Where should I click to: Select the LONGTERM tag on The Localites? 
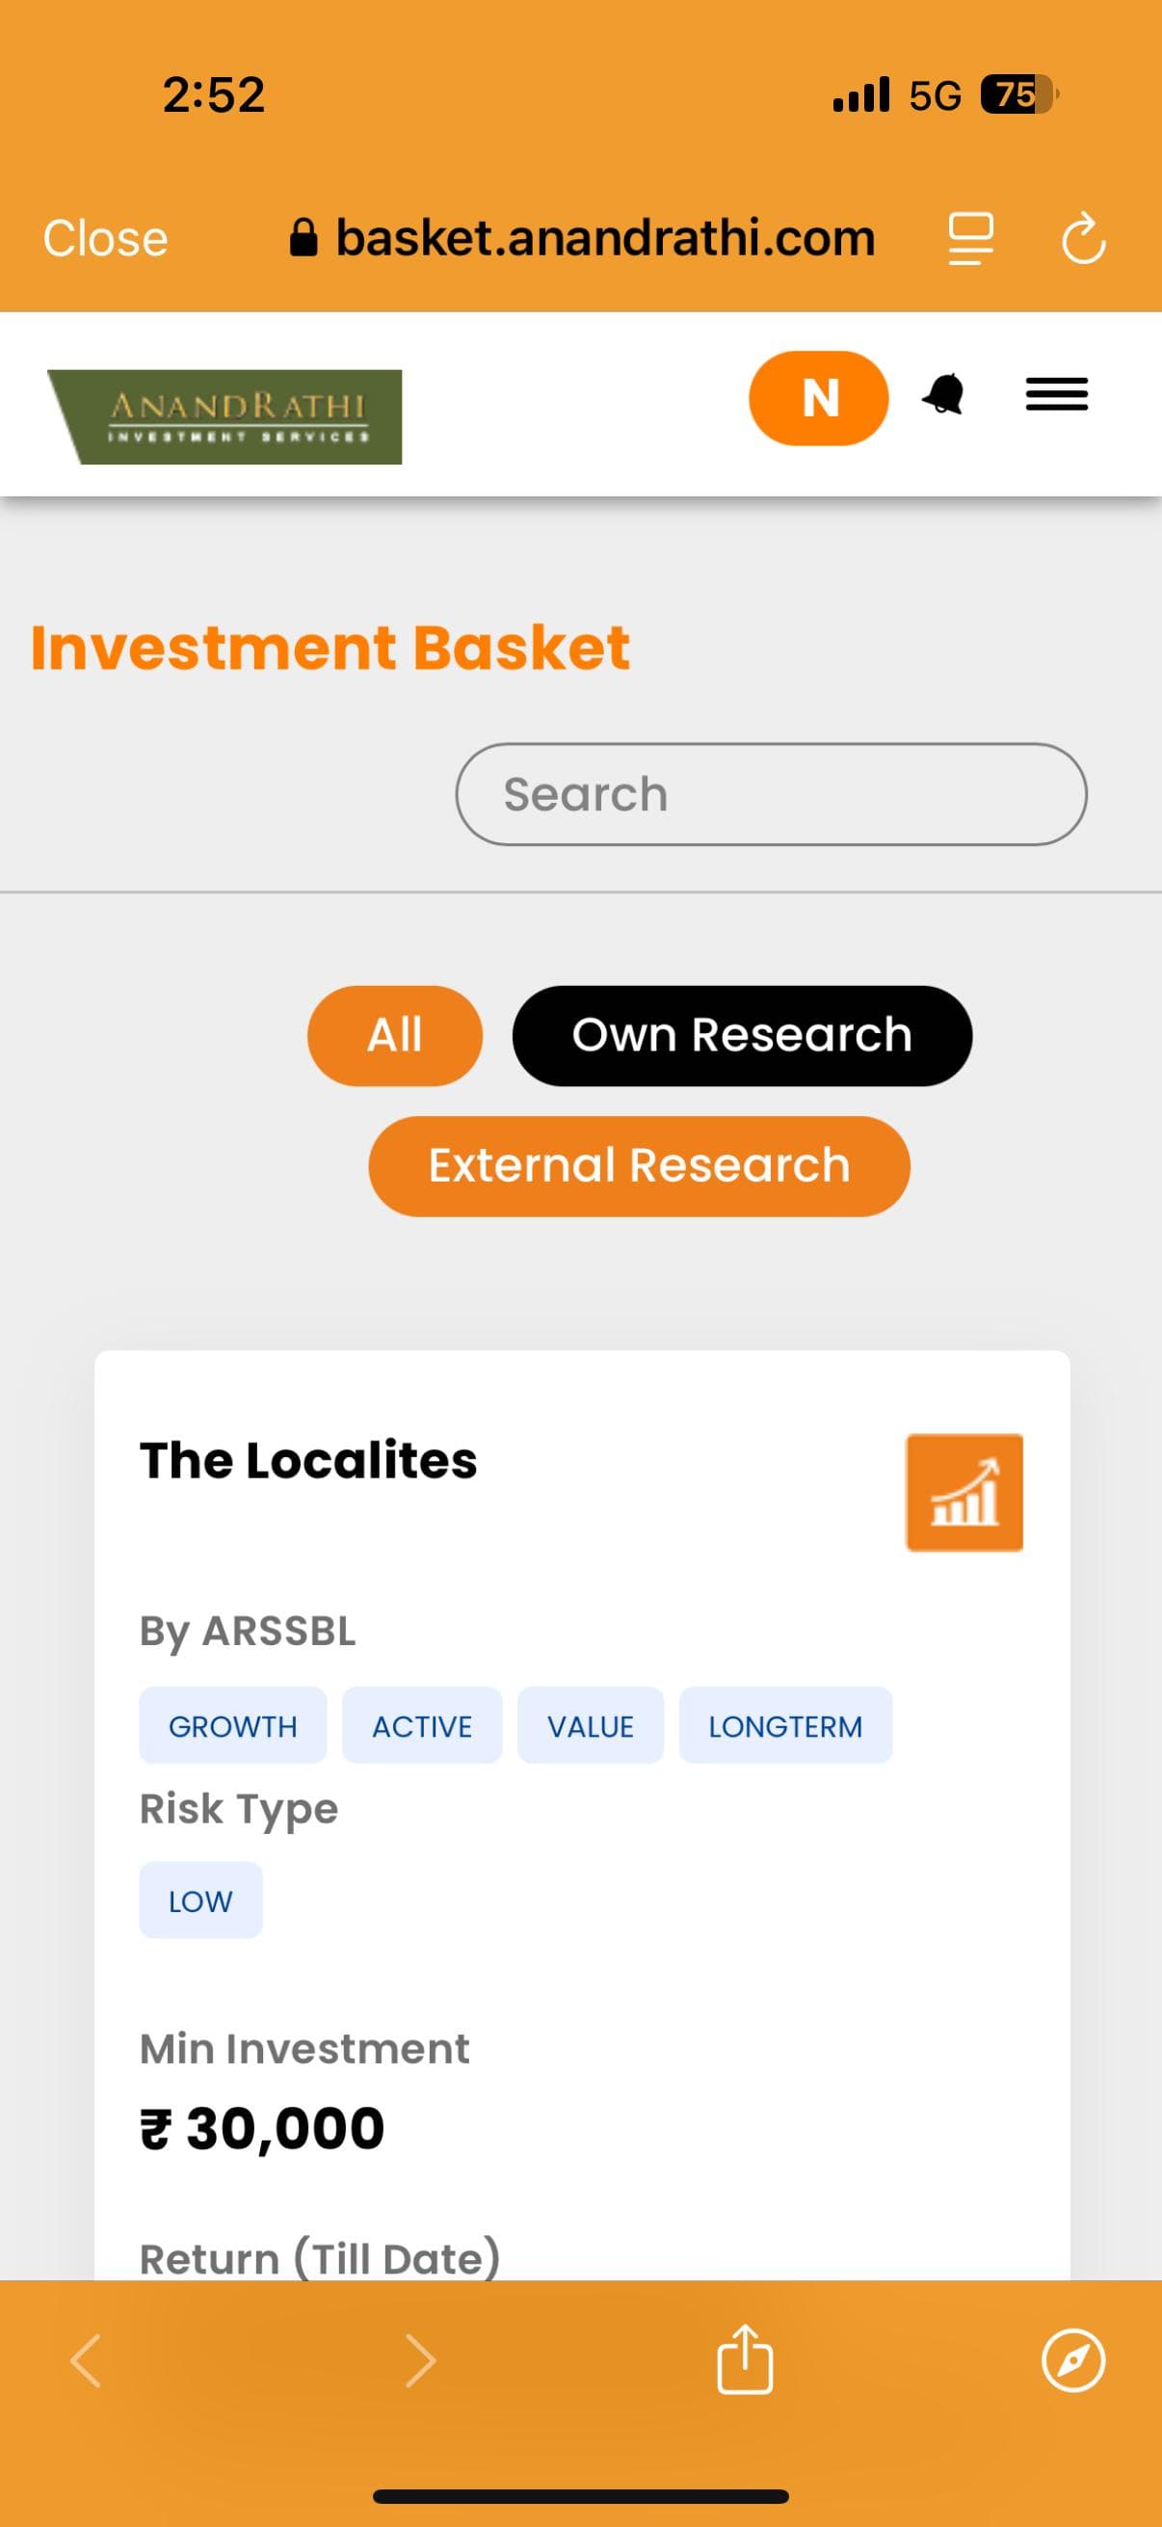[x=784, y=1725]
